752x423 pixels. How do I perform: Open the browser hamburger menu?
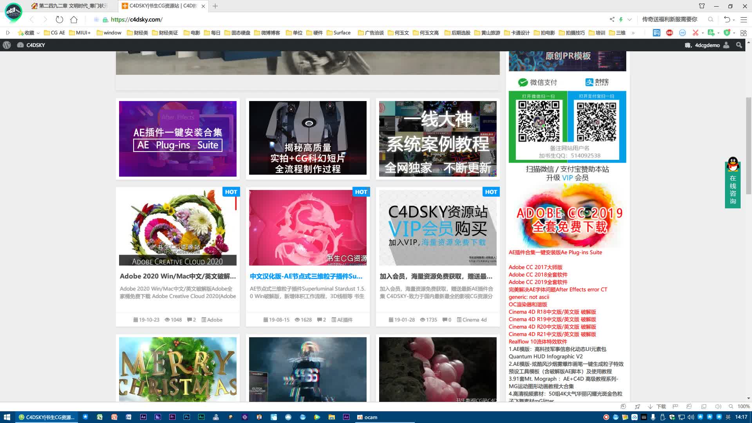[x=744, y=19]
